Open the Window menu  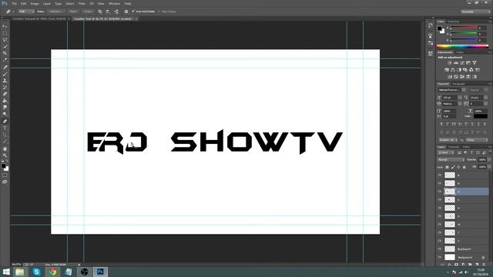tap(114, 4)
